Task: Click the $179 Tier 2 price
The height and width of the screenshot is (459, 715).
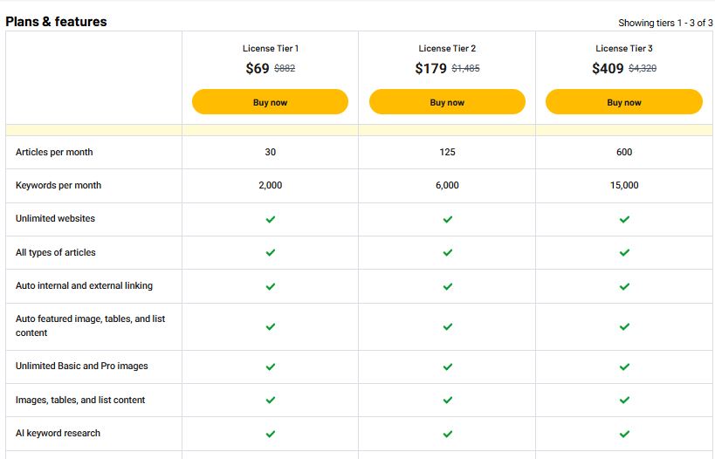Action: pyautogui.click(x=430, y=68)
